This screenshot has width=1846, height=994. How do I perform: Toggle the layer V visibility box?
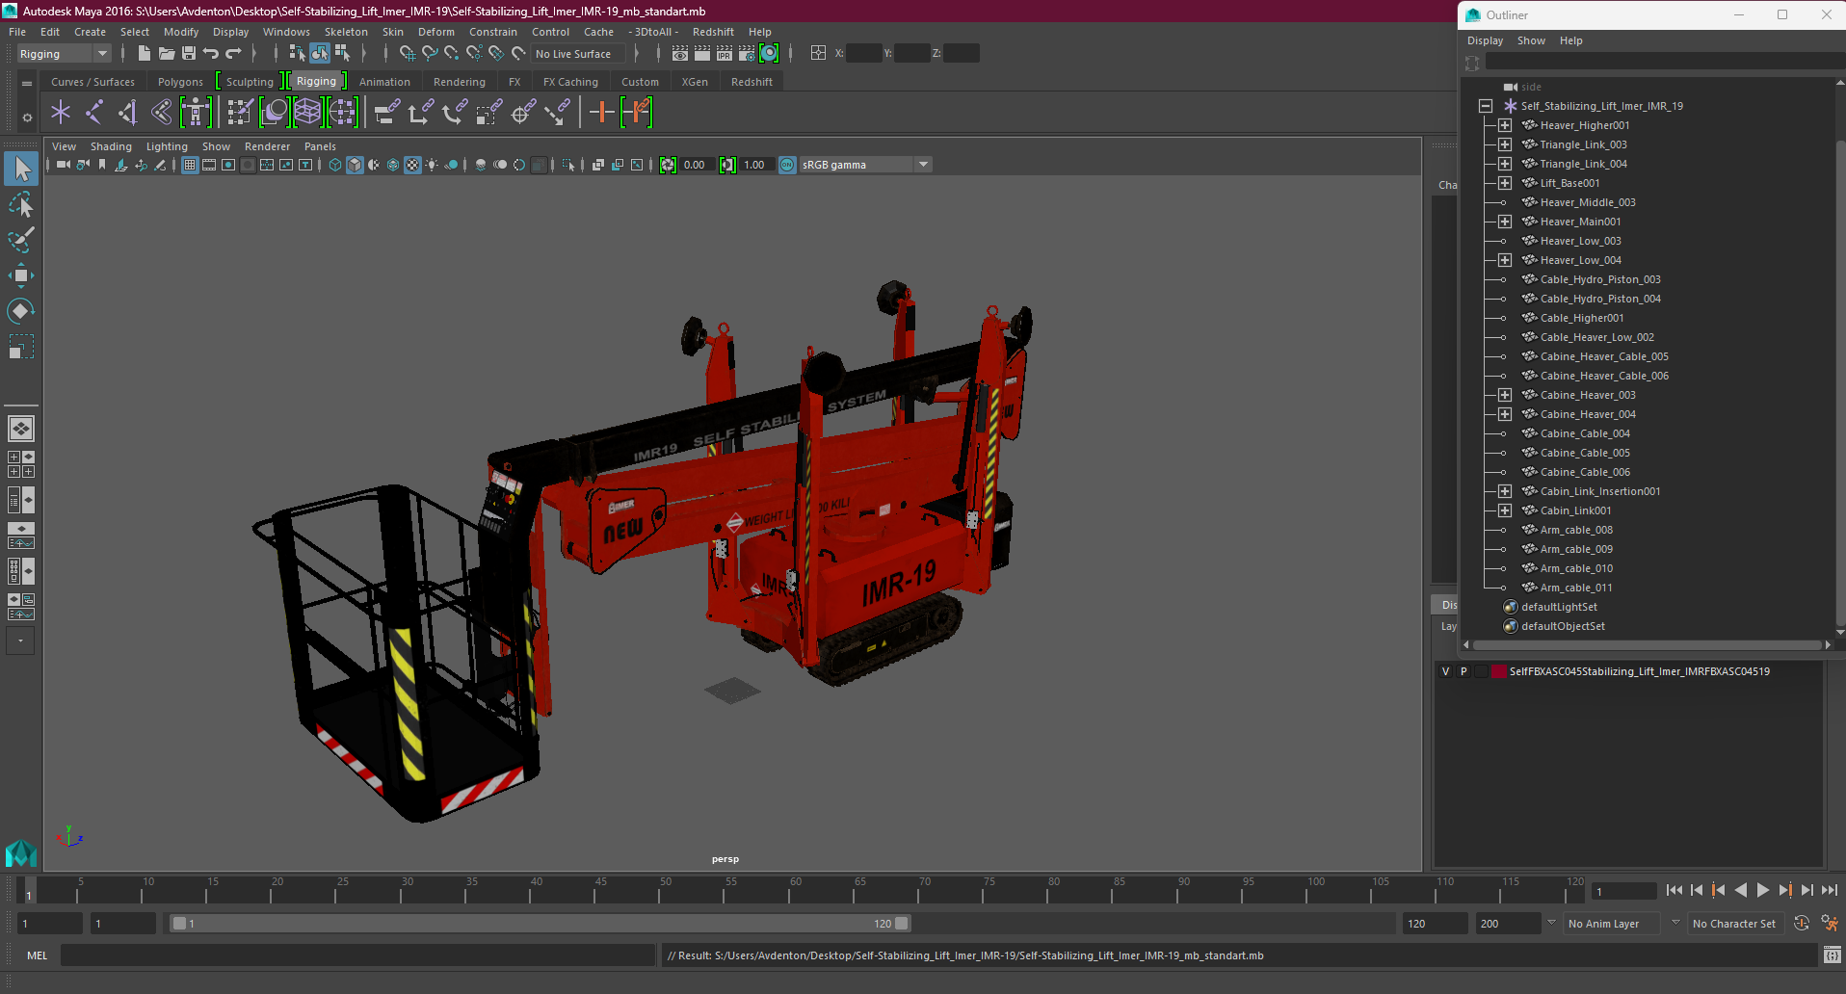1445,671
